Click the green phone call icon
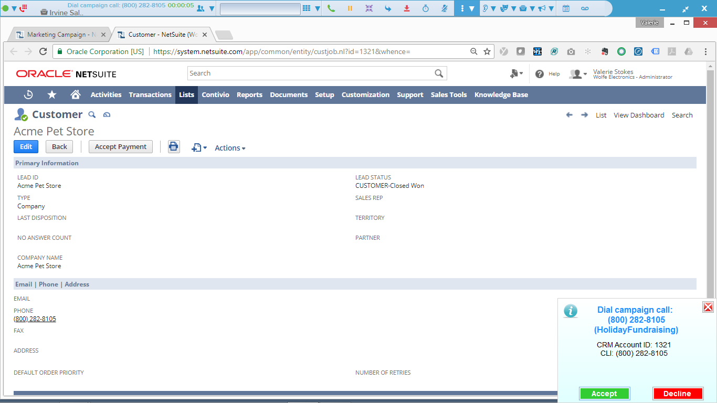Image resolution: width=717 pixels, height=403 pixels. [x=331, y=8]
